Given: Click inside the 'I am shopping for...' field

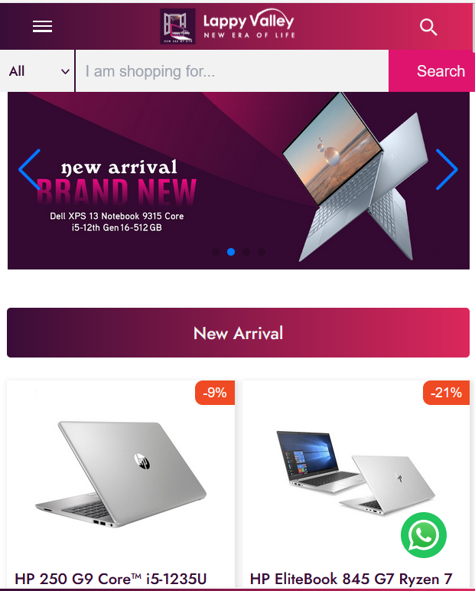Looking at the screenshot, I should pyautogui.click(x=232, y=71).
